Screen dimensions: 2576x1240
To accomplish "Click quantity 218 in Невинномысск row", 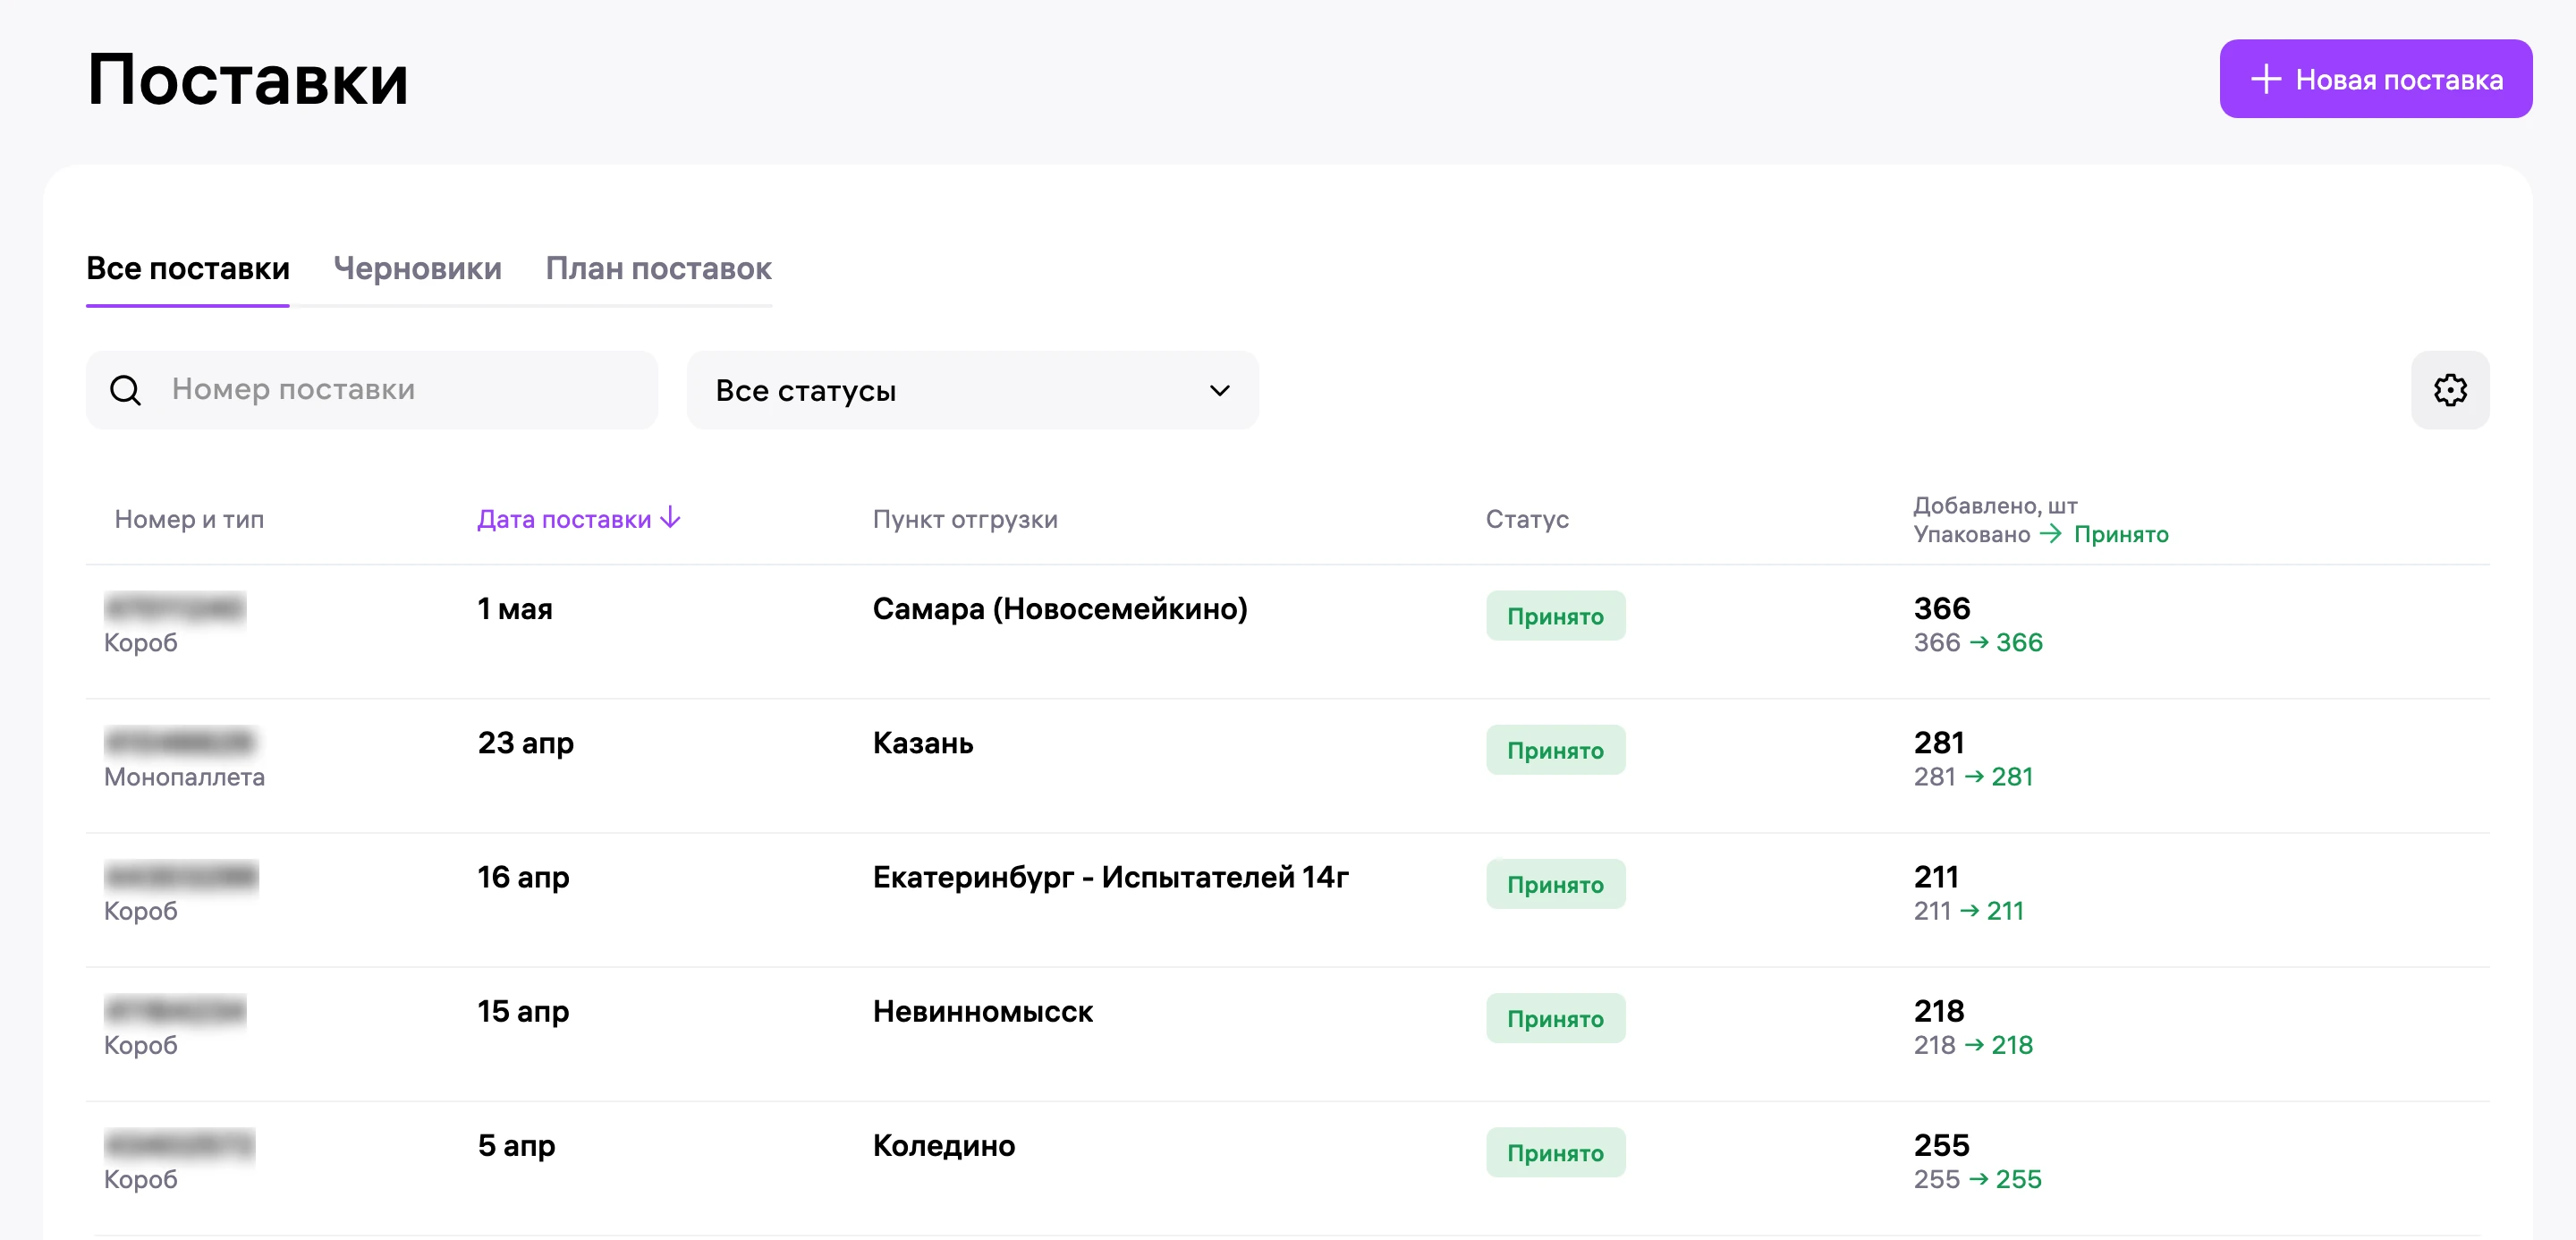I will (x=1939, y=1011).
